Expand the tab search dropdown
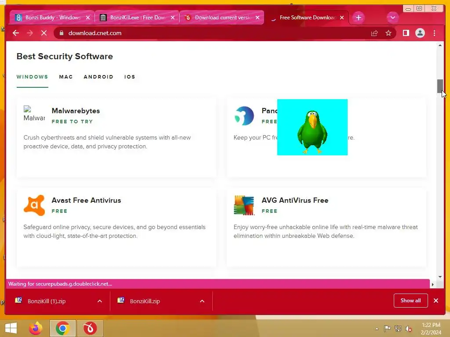Viewport: 450px width, 337px height. [392, 18]
